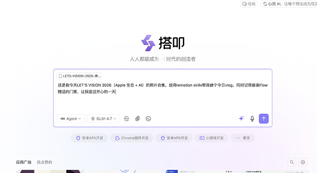Click the terminal command icon

tap(148, 119)
